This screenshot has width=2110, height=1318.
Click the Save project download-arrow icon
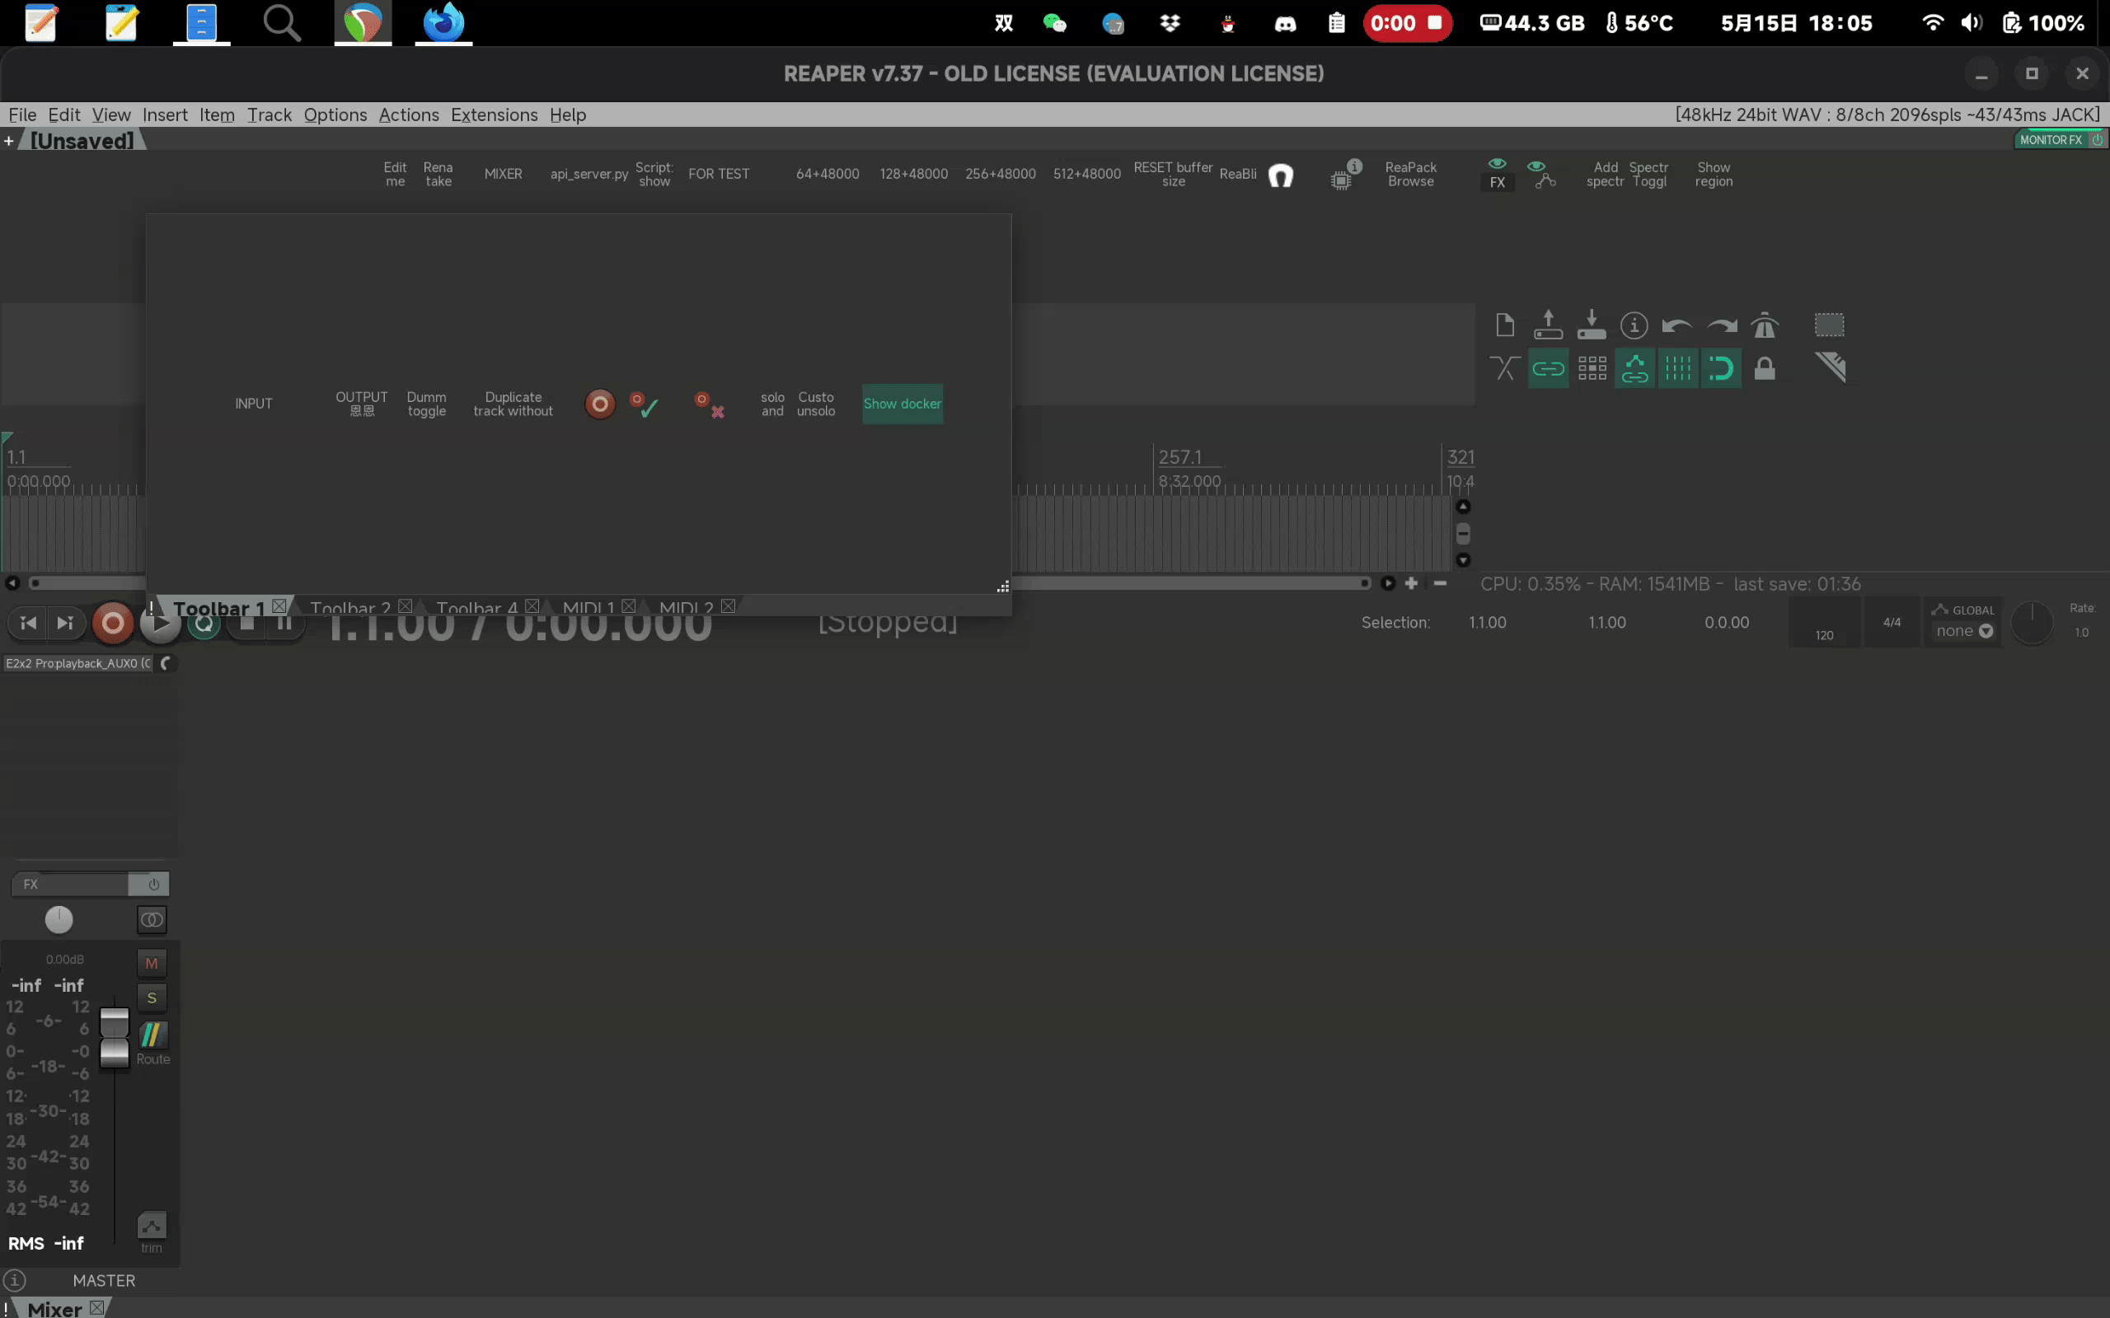(x=1592, y=325)
